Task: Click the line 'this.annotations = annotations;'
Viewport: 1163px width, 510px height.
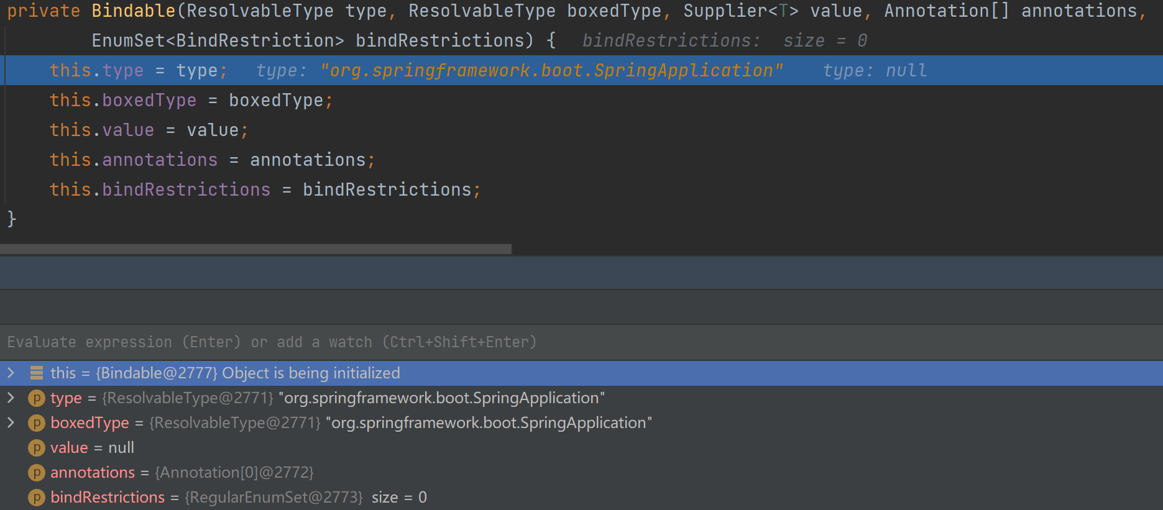Action: coord(213,160)
